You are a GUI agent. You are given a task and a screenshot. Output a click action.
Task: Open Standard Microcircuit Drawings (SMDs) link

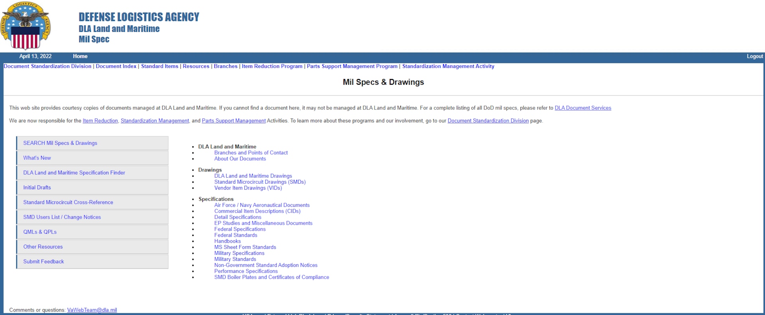pyautogui.click(x=260, y=182)
